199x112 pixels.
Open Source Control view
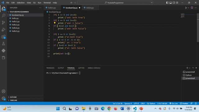click(3, 22)
